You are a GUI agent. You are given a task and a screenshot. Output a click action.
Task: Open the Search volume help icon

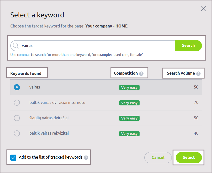pyautogui.click(x=198, y=74)
